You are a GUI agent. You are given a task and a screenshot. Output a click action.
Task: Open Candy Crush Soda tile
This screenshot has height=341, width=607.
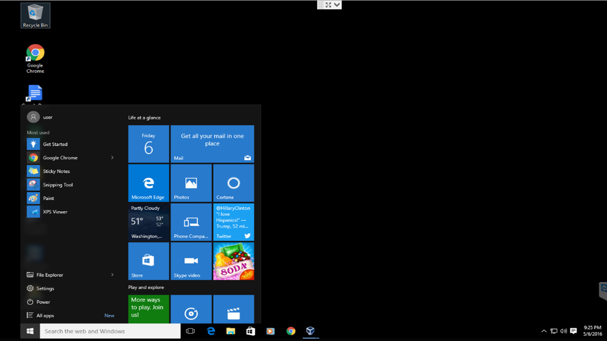(233, 261)
